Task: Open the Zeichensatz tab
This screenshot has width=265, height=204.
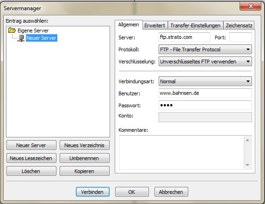Action: tap(239, 25)
